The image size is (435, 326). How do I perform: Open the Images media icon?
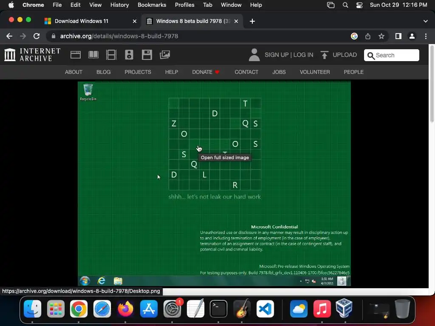tap(165, 55)
